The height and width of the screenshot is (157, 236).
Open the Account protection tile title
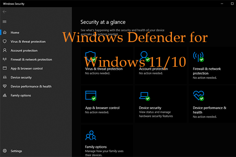(153, 69)
